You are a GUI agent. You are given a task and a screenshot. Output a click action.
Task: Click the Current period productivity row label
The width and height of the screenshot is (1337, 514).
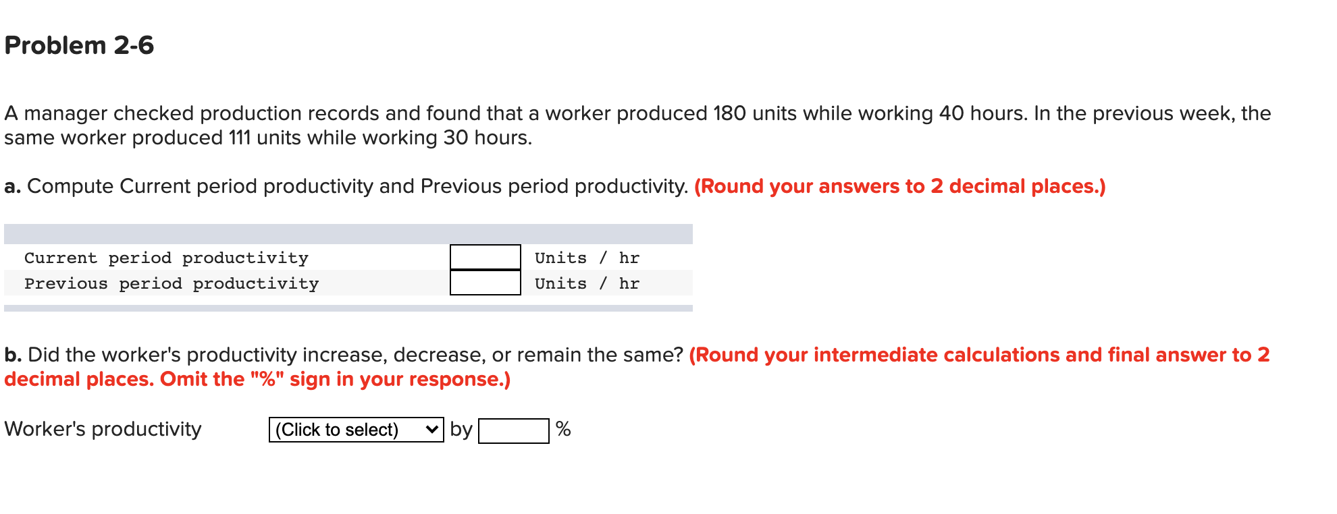coord(166,258)
